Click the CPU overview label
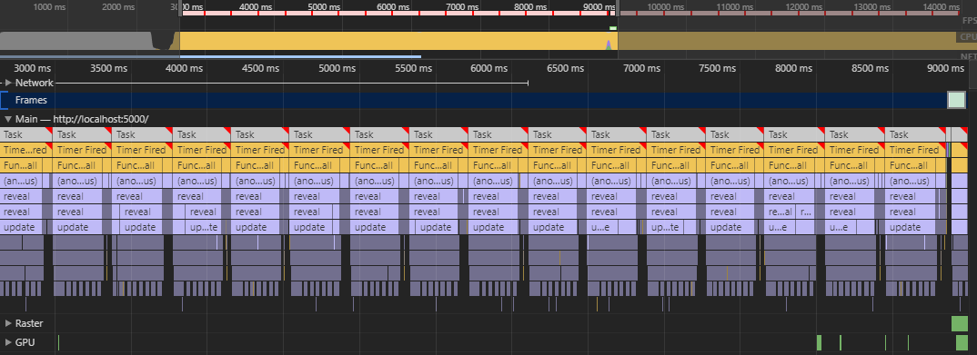Image resolution: width=977 pixels, height=355 pixels. coord(968,37)
